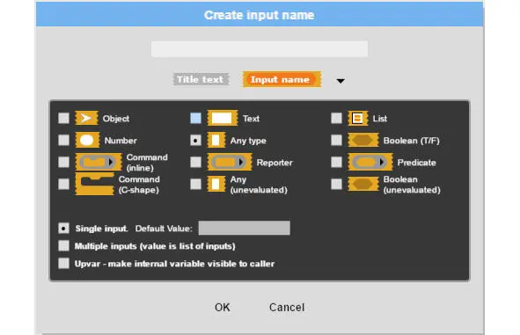Screen dimensions: 520x335
Task: Click the Command (C-shape) label text
Action: (139, 185)
